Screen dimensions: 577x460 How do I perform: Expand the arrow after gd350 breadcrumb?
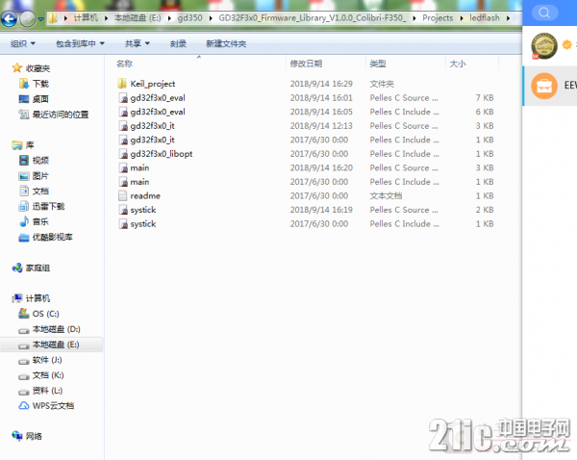point(211,18)
